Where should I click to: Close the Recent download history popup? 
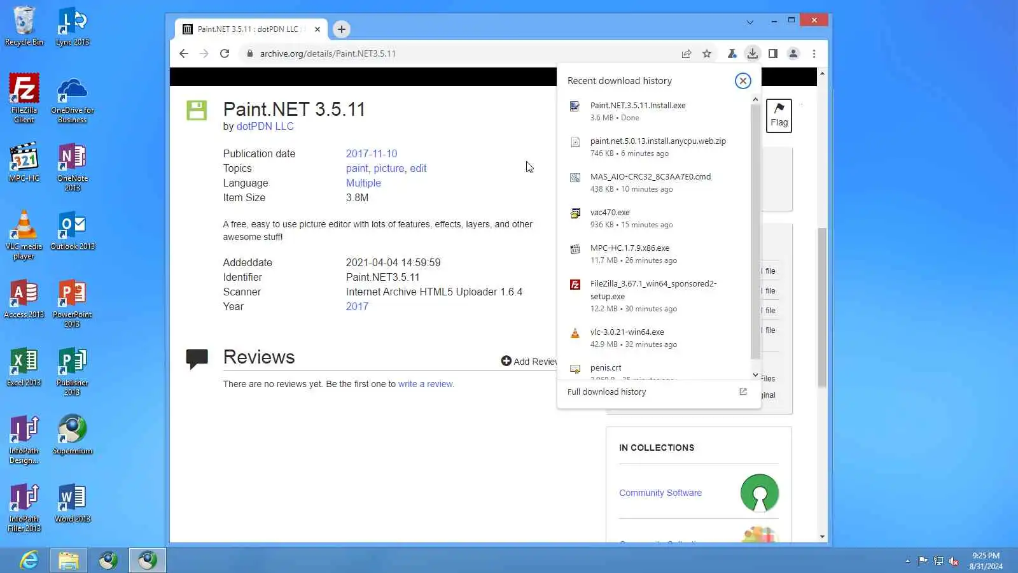pos(743,81)
